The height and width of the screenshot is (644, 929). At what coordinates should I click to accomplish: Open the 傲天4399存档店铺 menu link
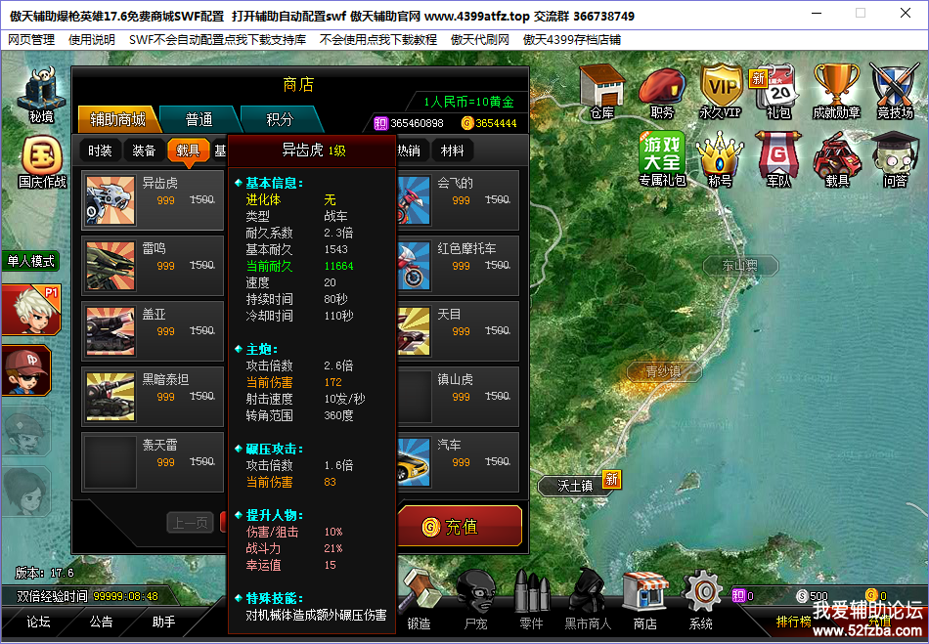[x=572, y=40]
